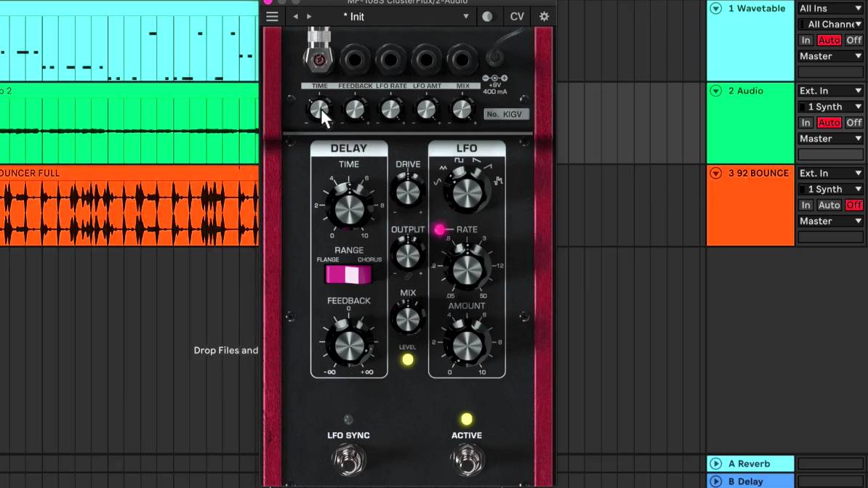Viewport: 868px width, 488px height.
Task: Adjust the small FEEDBACK CV attenuator knob
Action: pyautogui.click(x=355, y=109)
